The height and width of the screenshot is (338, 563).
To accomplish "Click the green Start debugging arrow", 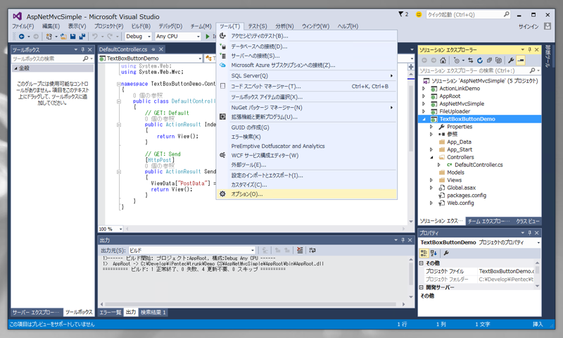I will click(x=208, y=37).
